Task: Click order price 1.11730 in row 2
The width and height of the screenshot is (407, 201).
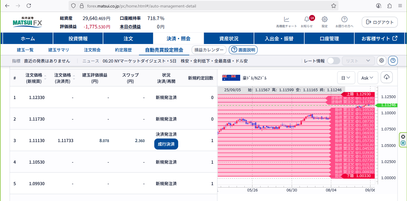Action: click(37, 119)
